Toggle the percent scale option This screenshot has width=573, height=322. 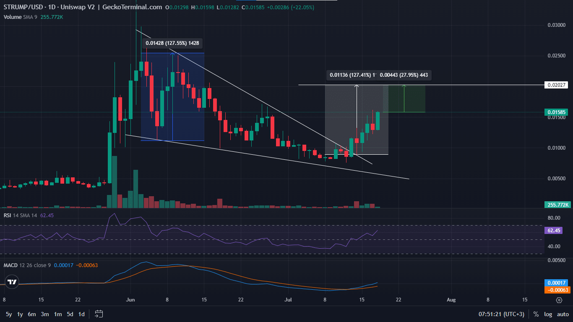536,314
